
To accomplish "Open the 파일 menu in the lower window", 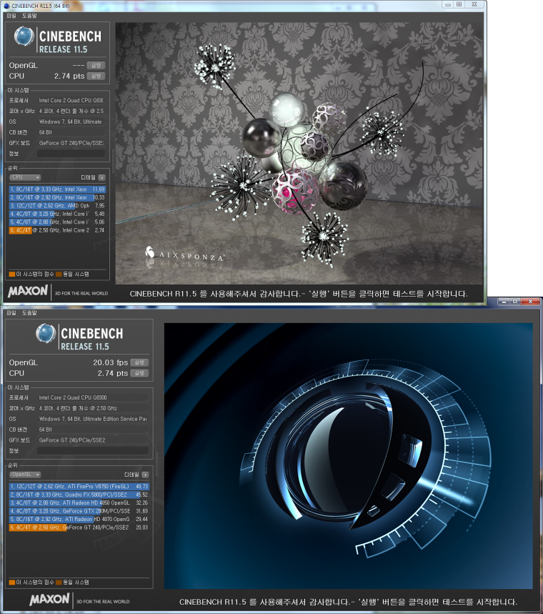I will [11, 313].
